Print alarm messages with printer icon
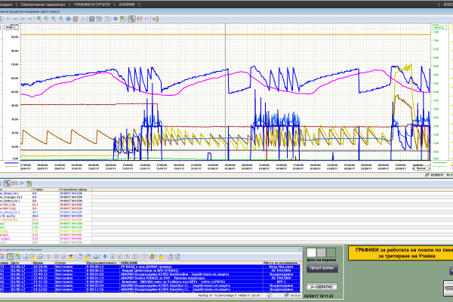The width and height of the screenshot is (453, 302). pyautogui.click(x=96, y=257)
